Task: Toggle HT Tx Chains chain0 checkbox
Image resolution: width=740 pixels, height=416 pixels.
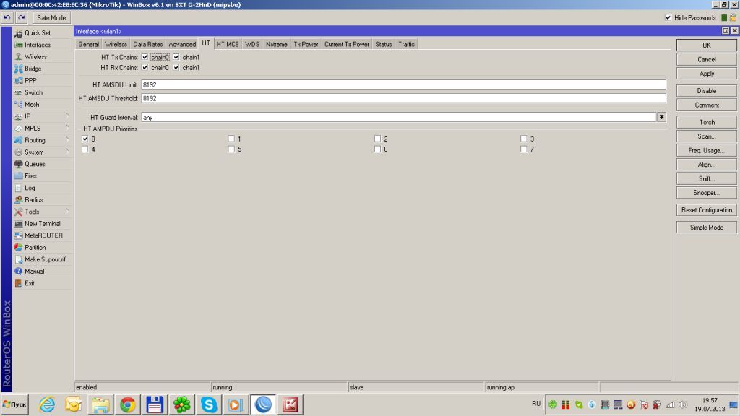Action: pos(145,57)
